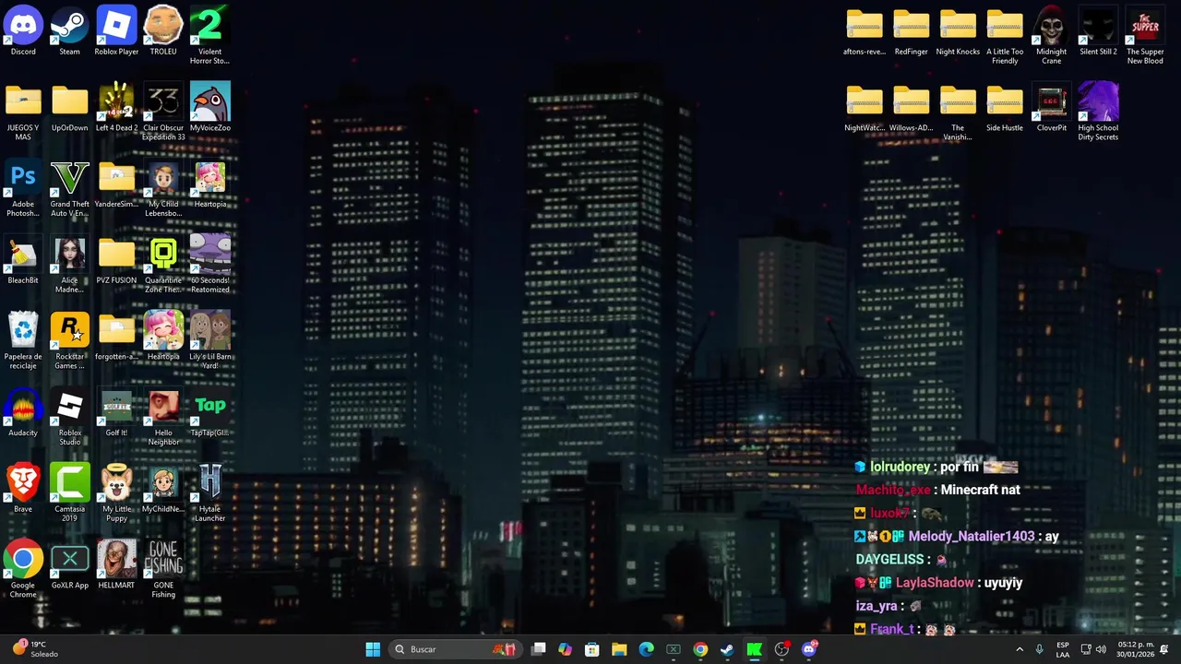1181x664 pixels.
Task: Launch Golf It! desktop icon
Action: pyautogui.click(x=116, y=413)
